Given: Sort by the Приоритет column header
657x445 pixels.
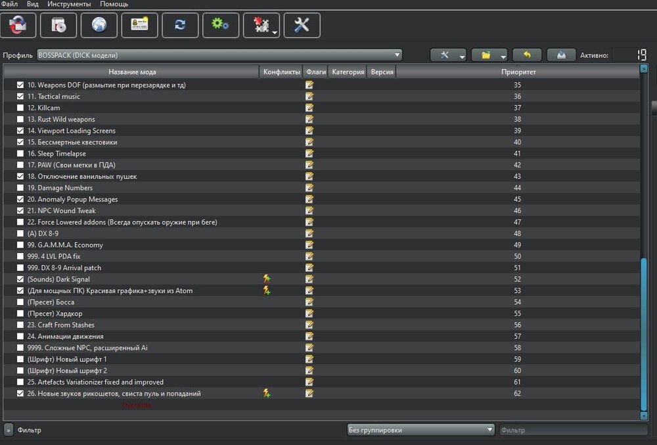Looking at the screenshot, I should [x=518, y=72].
